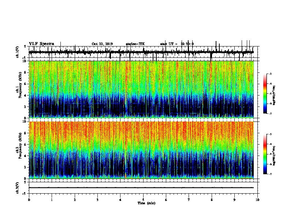Click the "6" kHz tick on ch.1 spectrogram axis
This screenshot has height=224, width=290.
26,84
